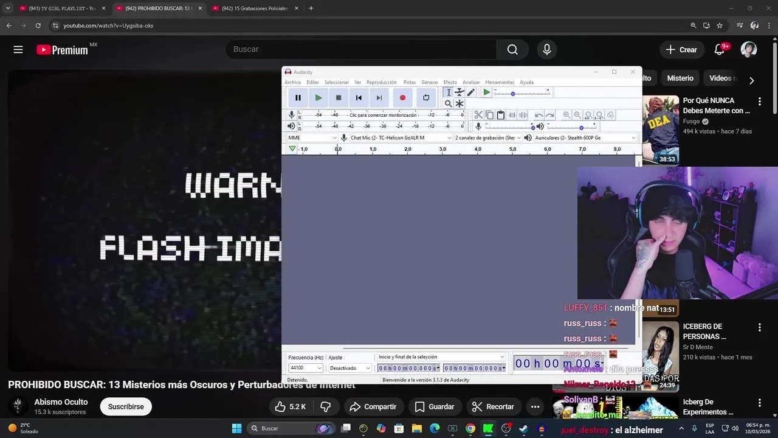Toggle loop playback in Audacity
778x438 pixels.
pos(426,97)
